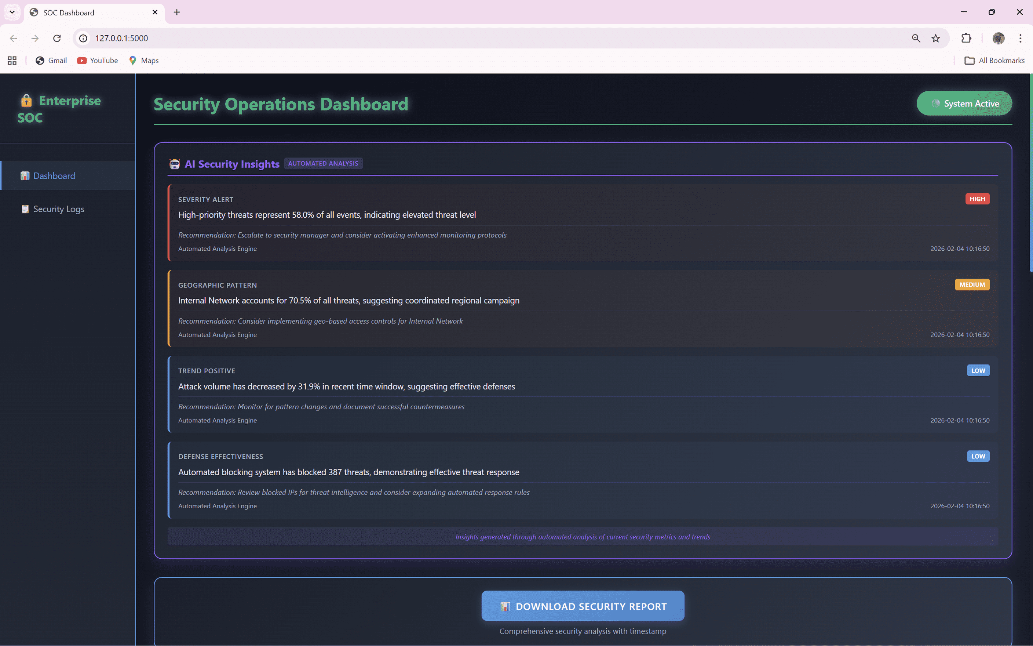Select Security Logs in the navigation menu
The image size is (1033, 646).
[58, 208]
